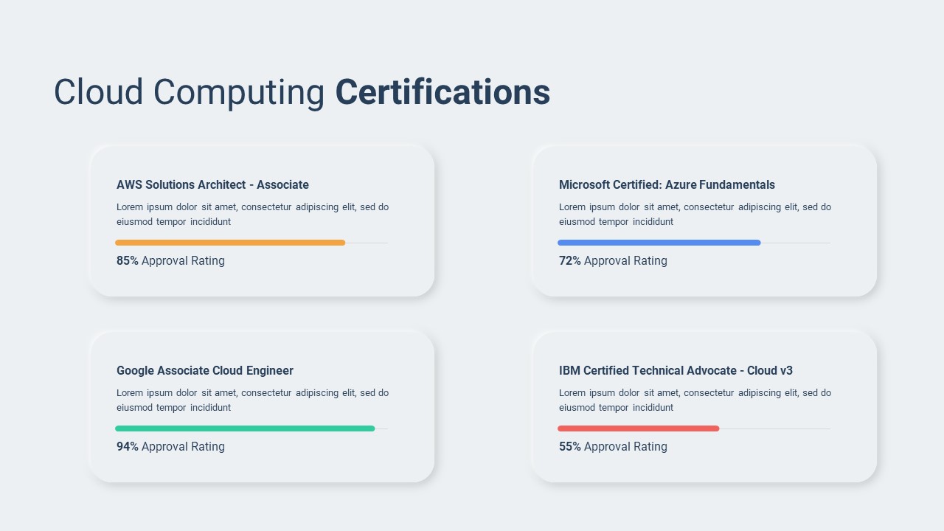Select the Microsoft Certified: Azure Fundamentals heading
The height and width of the screenshot is (531, 944).
click(x=667, y=184)
